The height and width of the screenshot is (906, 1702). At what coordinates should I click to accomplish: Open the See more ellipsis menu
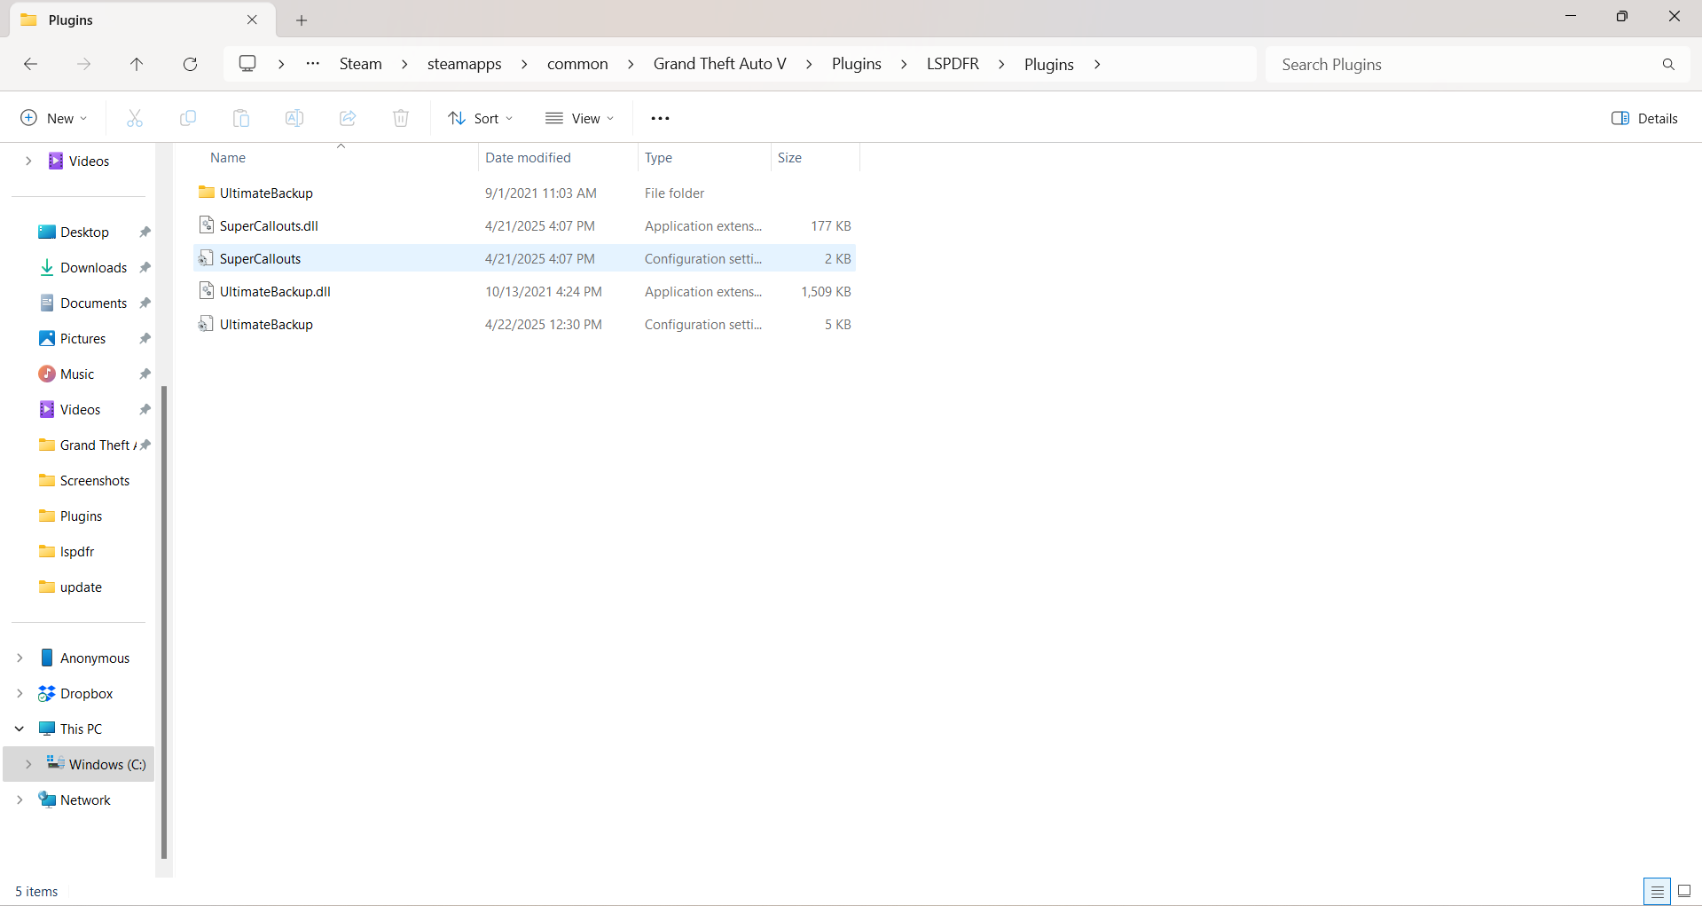[x=660, y=118]
